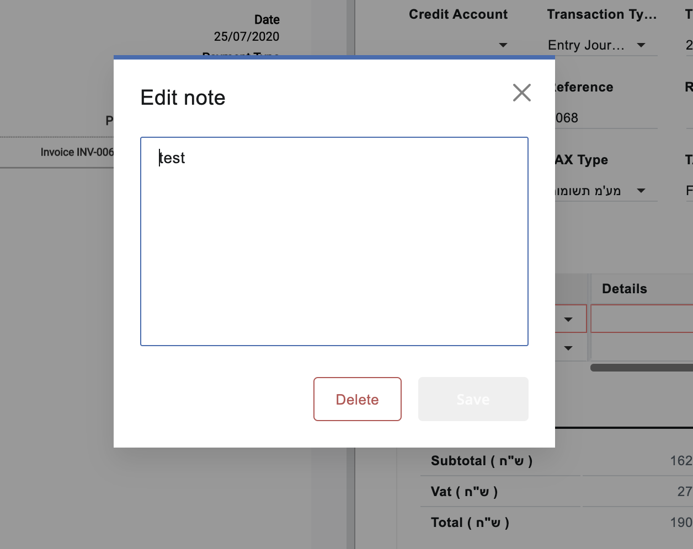Select the Invoice INV-006 row
Viewport: 693px width, 549px height.
(77, 152)
